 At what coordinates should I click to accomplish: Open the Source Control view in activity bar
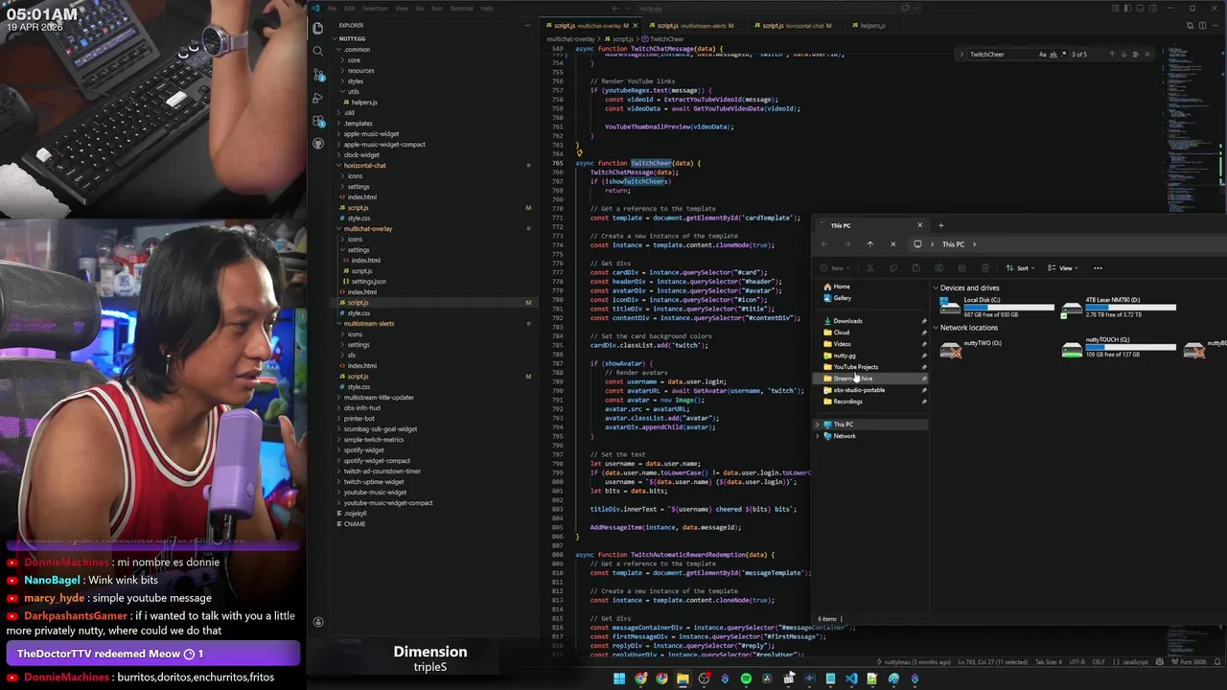tap(318, 75)
